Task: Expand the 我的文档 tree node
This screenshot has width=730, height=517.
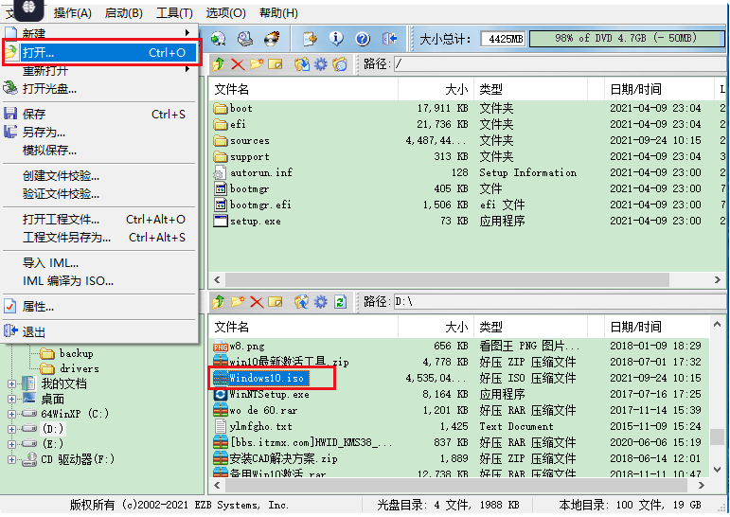Action: point(11,383)
